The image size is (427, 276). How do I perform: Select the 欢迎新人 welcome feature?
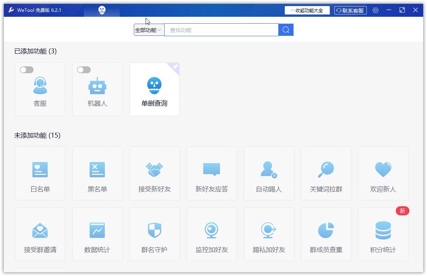tap(383, 173)
